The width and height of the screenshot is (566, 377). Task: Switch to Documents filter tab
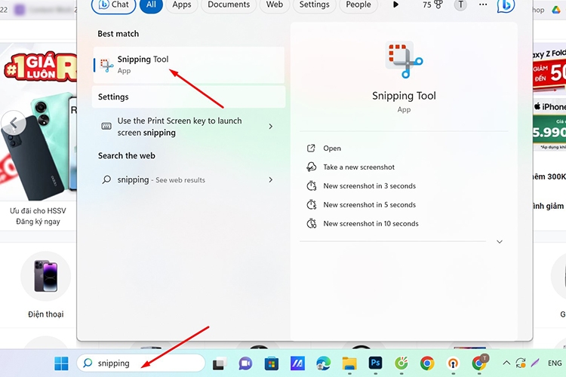(x=229, y=5)
